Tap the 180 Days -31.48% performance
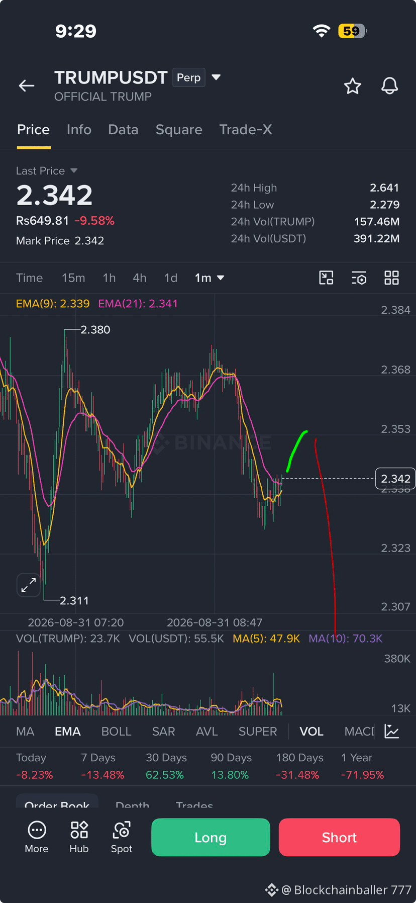Image resolution: width=416 pixels, height=903 pixels. (x=299, y=766)
